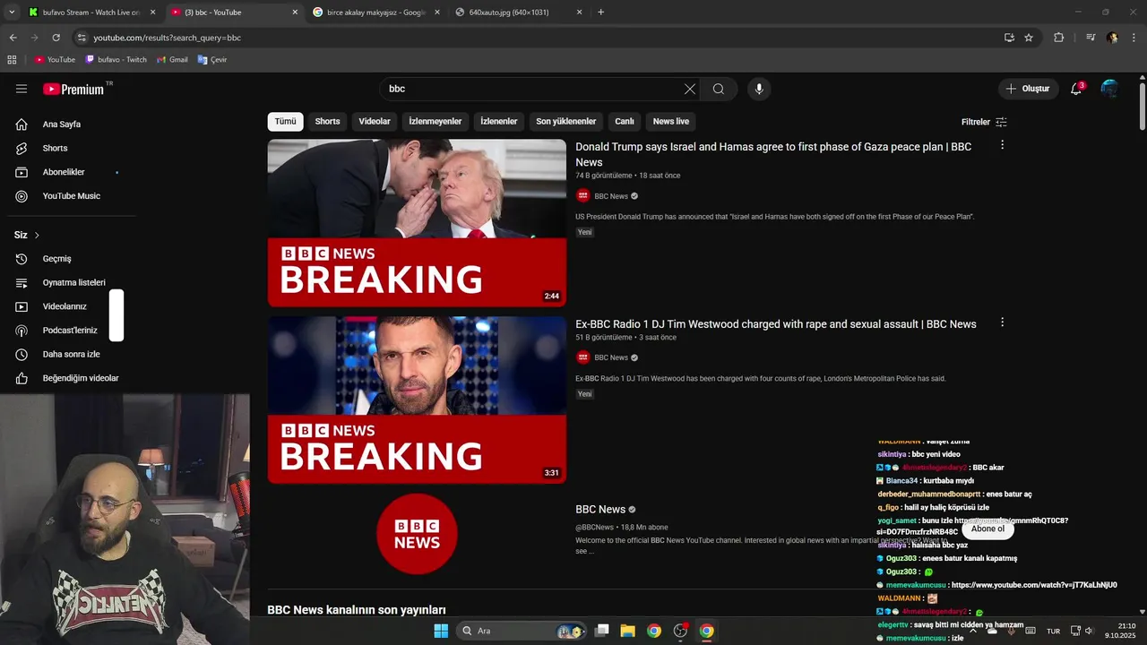This screenshot has width=1147, height=645.
Task: Open the notifications bell
Action: (x=1076, y=89)
